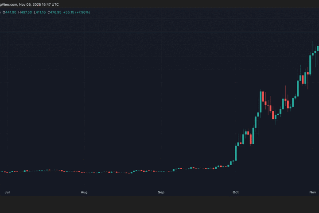Click the long green candle in late October
The height and width of the screenshot is (213, 319).
click(298, 88)
